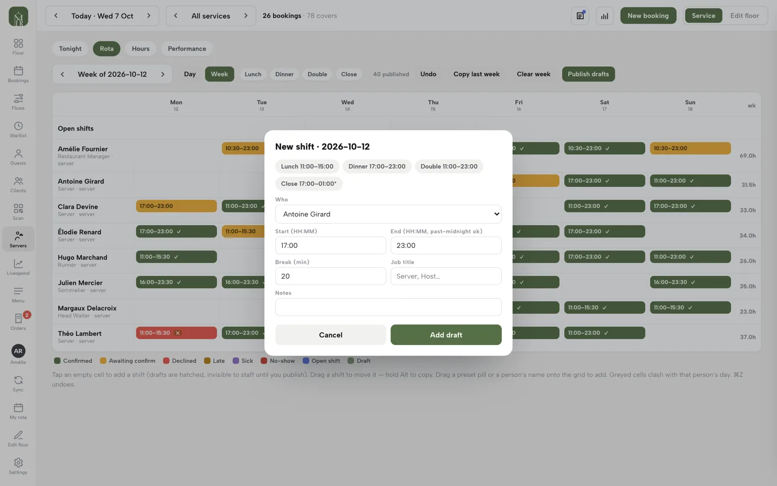This screenshot has height=486, width=777.
Task: Click the Sync sidebar icon
Action: click(18, 384)
